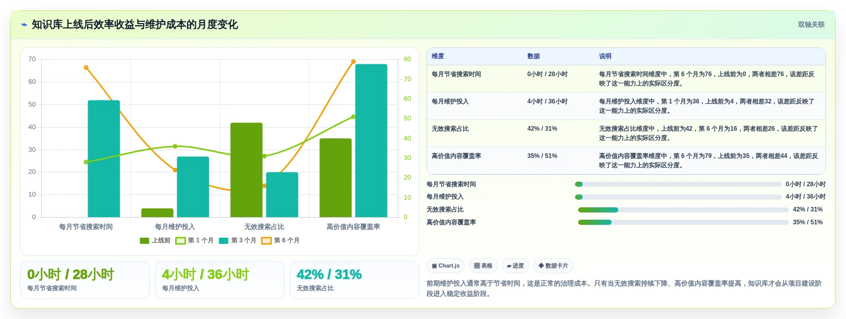Select the 表格 chip

483,266
